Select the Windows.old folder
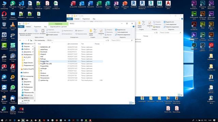The image size is (218, 122). point(44,76)
